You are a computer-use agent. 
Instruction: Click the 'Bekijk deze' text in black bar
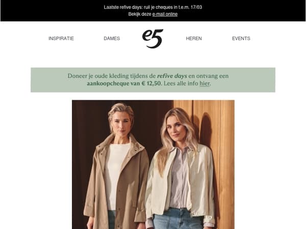coord(140,14)
